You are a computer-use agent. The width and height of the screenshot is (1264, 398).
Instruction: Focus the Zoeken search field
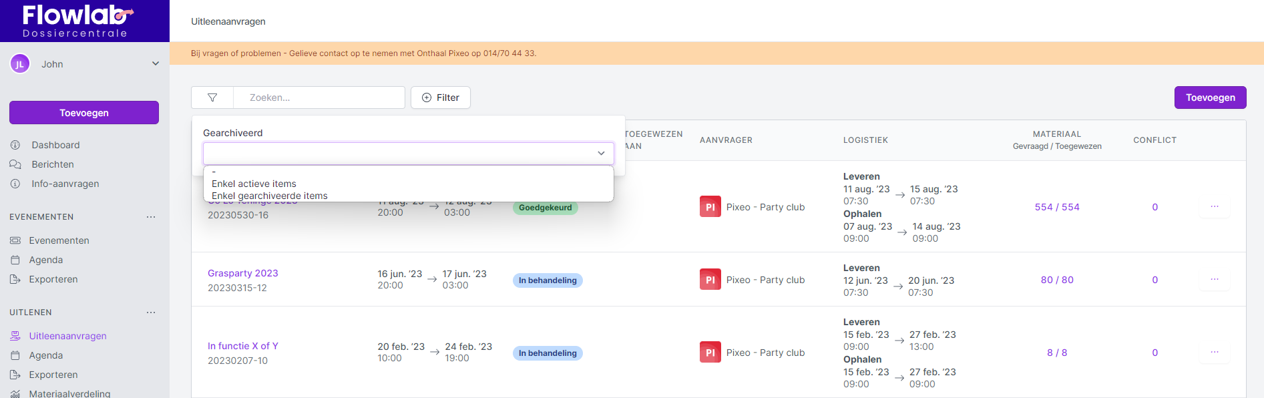pos(319,97)
